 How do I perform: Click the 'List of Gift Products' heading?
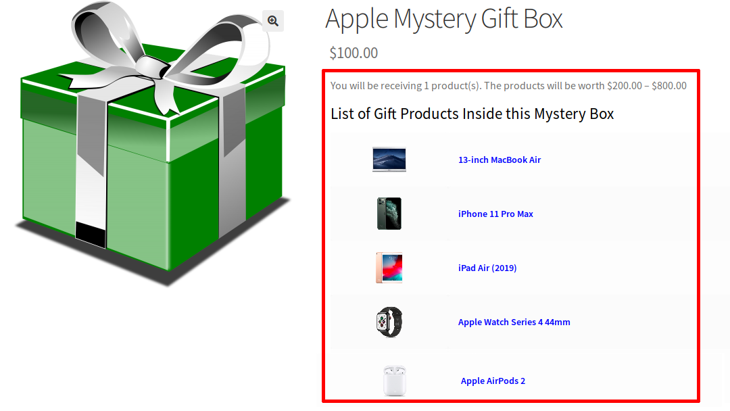pos(472,114)
